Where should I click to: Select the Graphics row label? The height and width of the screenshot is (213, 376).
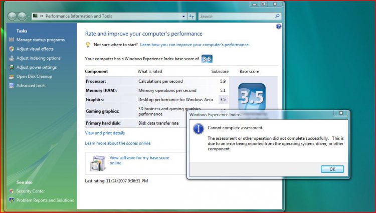[x=95, y=100]
